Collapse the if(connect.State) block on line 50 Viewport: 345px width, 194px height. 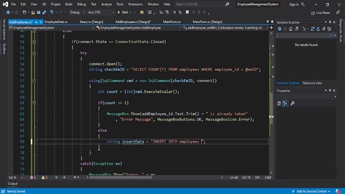pyautogui.click(x=34, y=42)
